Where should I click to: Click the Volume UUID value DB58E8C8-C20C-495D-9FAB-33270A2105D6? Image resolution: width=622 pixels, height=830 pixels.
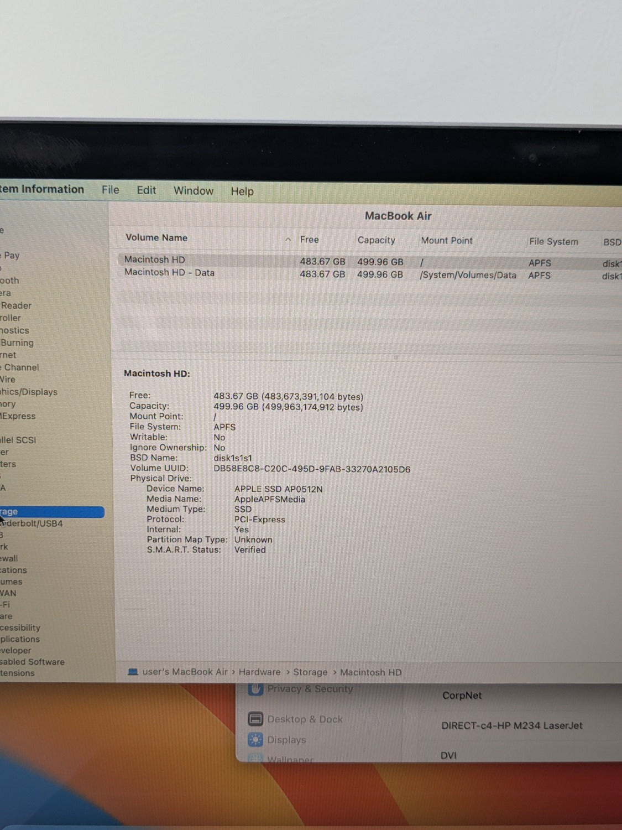(312, 469)
